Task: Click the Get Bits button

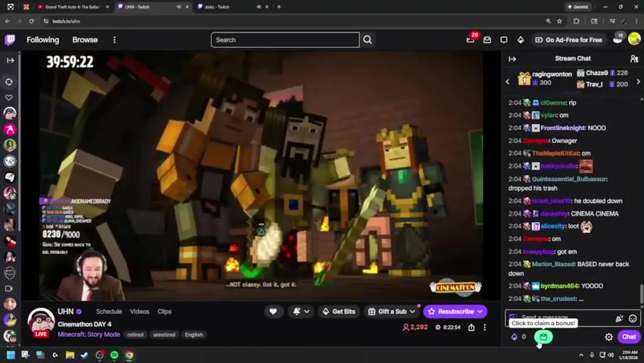Action: [339, 312]
